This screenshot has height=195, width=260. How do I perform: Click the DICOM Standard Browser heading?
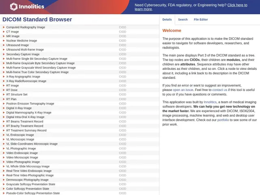pyautogui.click(x=37, y=19)
